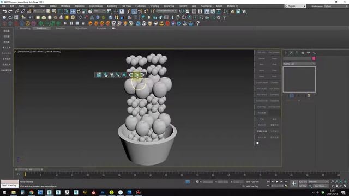The width and height of the screenshot is (349, 196).
Task: Switch to the Modeling ribbon tab
Action: (25, 28)
